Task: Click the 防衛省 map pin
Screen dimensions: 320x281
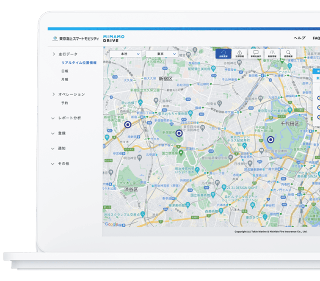Action: click(x=219, y=103)
